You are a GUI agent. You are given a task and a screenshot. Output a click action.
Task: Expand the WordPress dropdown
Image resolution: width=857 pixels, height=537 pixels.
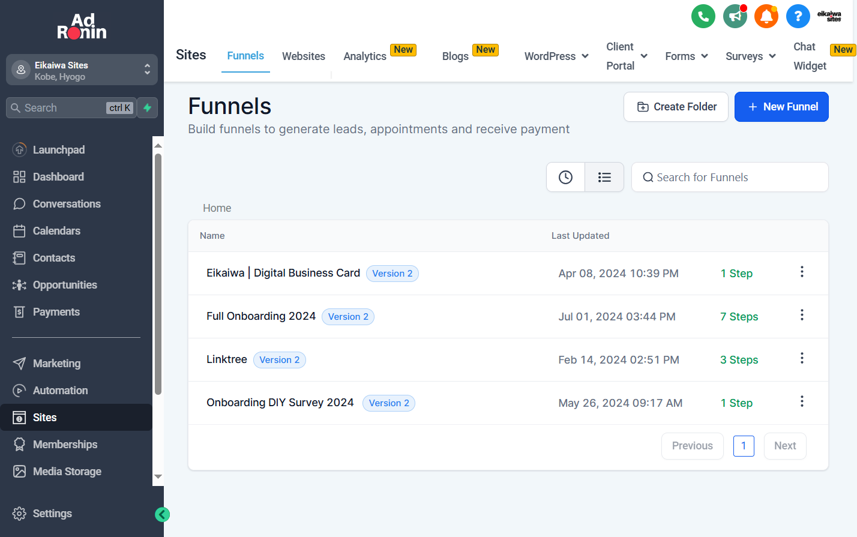(556, 56)
